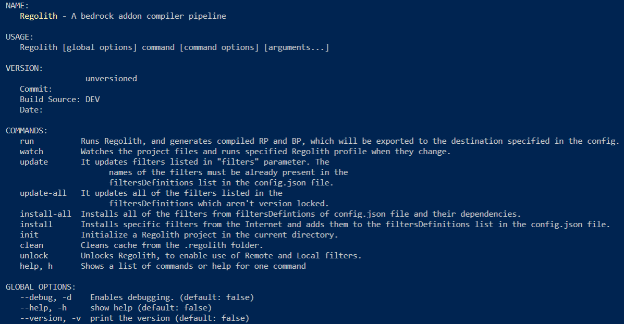The height and width of the screenshot is (324, 624).
Task: Click the 'COMMANDS:' section heading
Action: [x=27, y=130]
